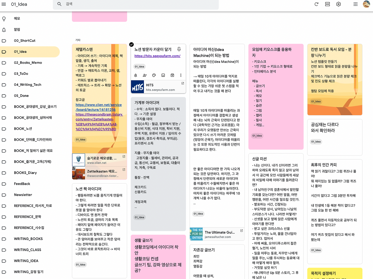This screenshot has width=373, height=279.
Task: Open the background color palette options
Action: click(154, 75)
